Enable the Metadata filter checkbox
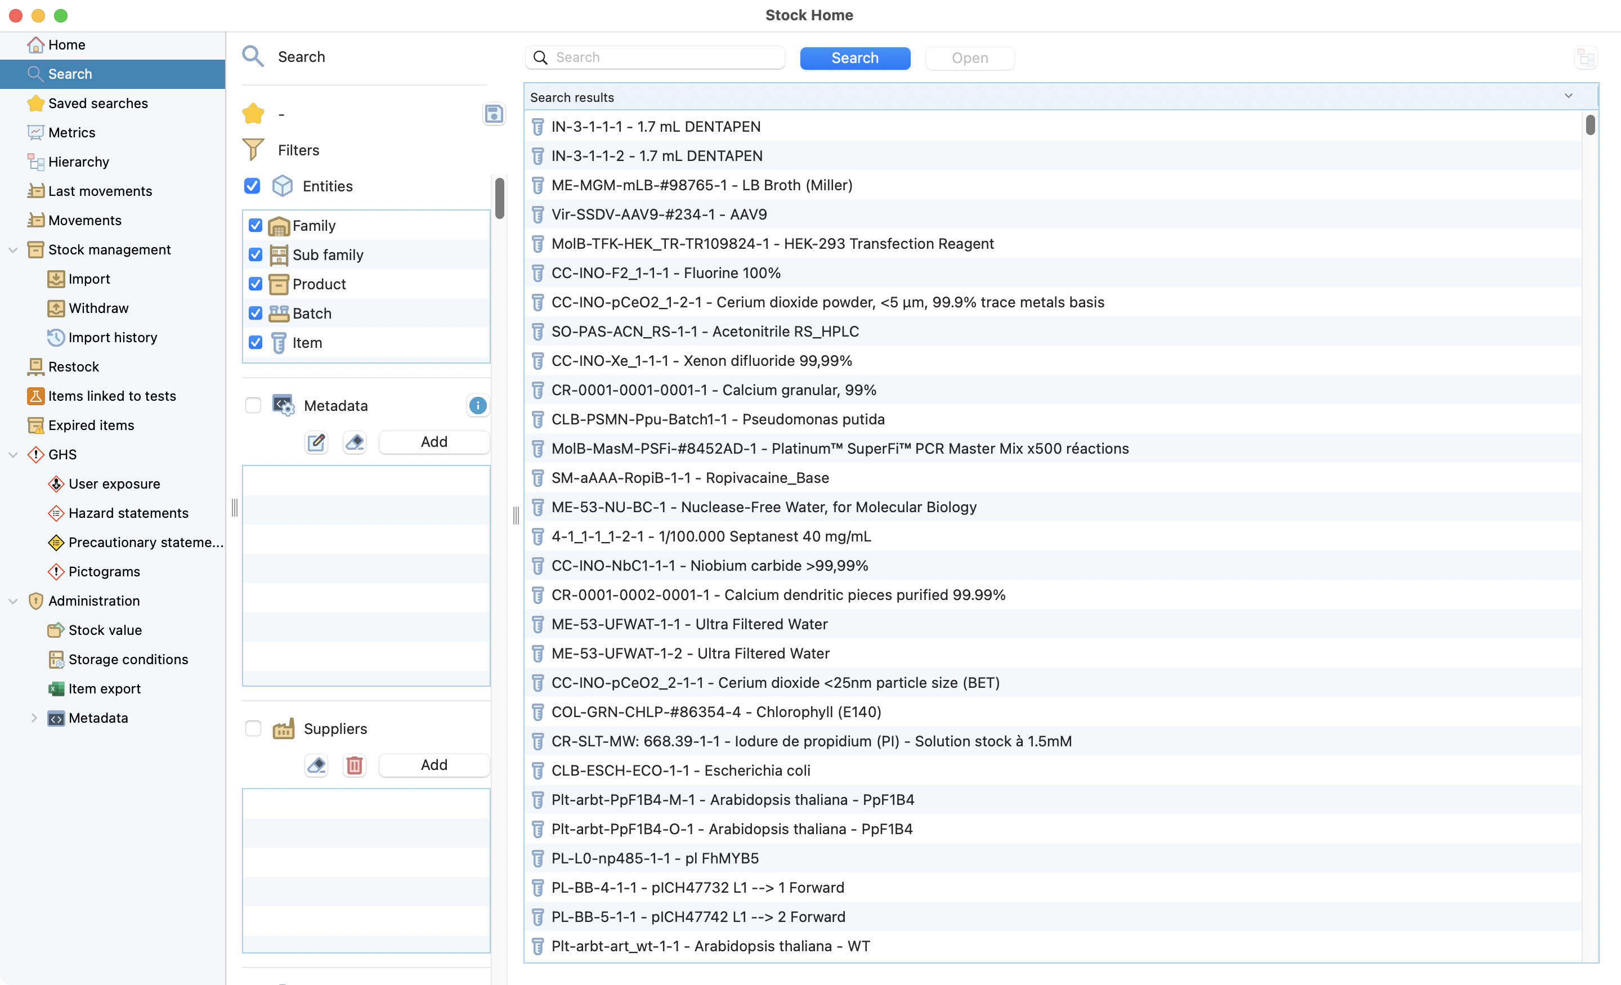 [253, 405]
